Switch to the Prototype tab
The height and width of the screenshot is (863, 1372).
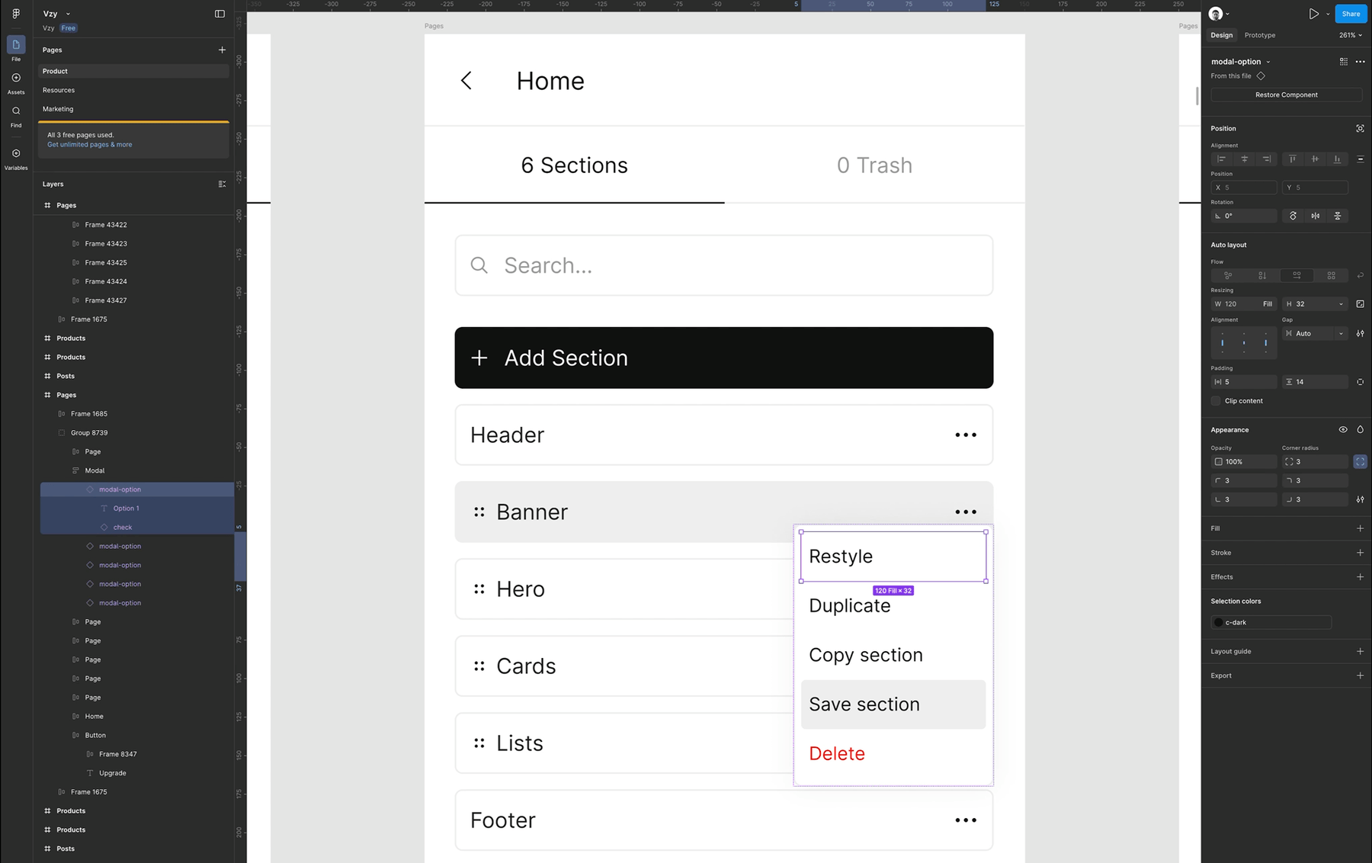pyautogui.click(x=1259, y=35)
